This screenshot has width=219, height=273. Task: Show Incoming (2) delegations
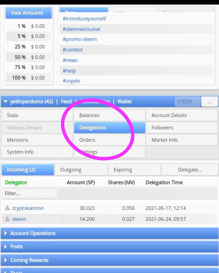click(28, 170)
